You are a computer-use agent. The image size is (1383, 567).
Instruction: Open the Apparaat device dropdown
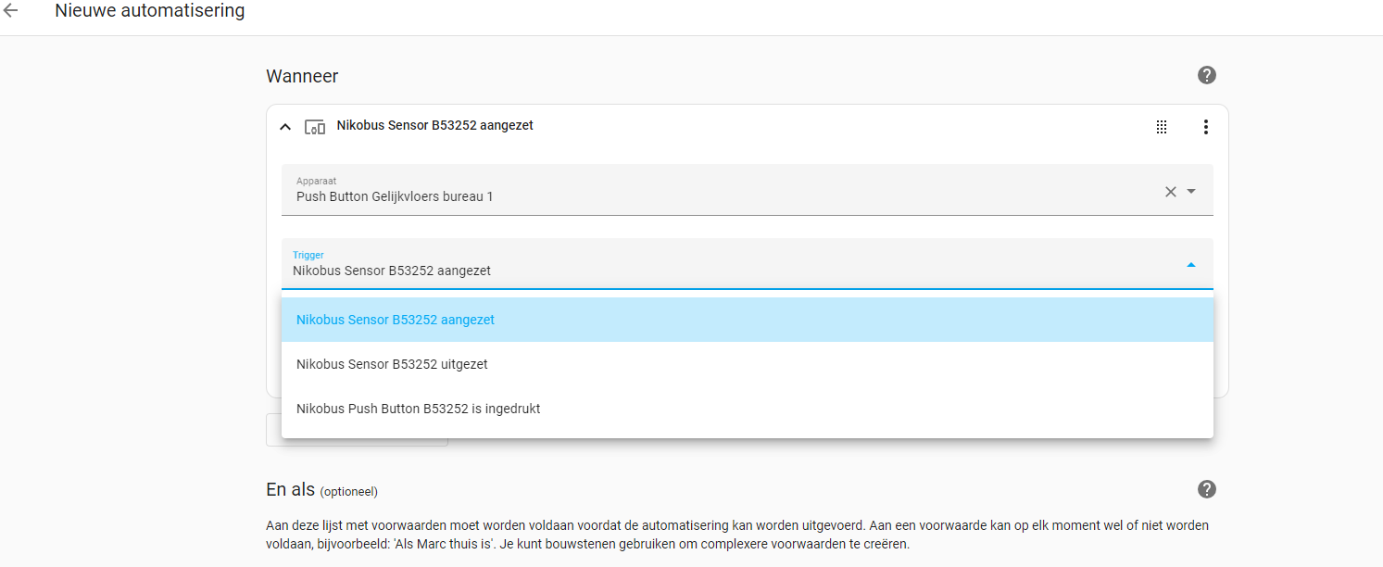tap(1192, 191)
